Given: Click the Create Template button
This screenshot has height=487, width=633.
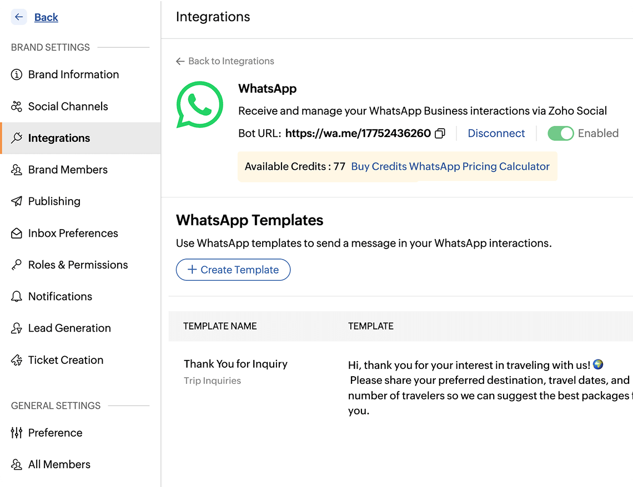Looking at the screenshot, I should point(233,270).
